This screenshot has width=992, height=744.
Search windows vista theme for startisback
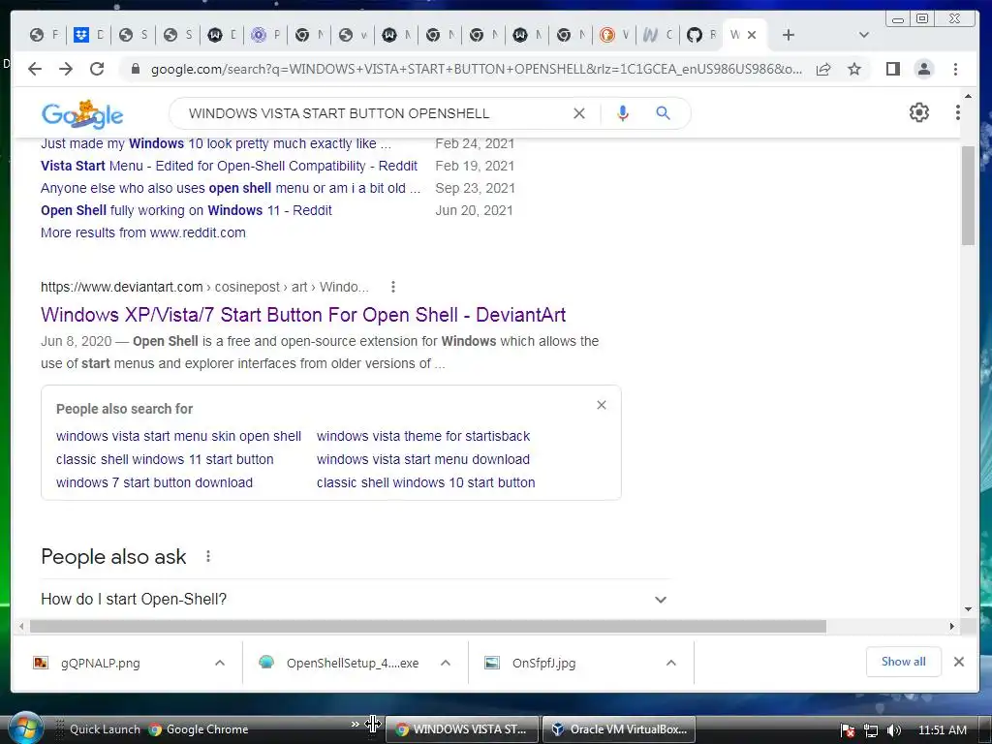pyautogui.click(x=423, y=437)
